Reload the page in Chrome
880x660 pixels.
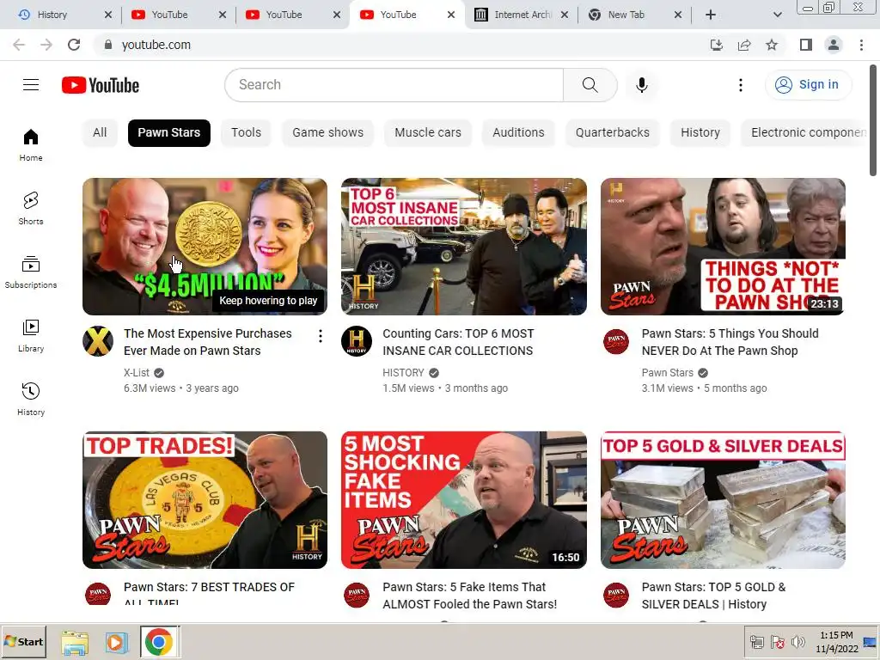tap(74, 45)
